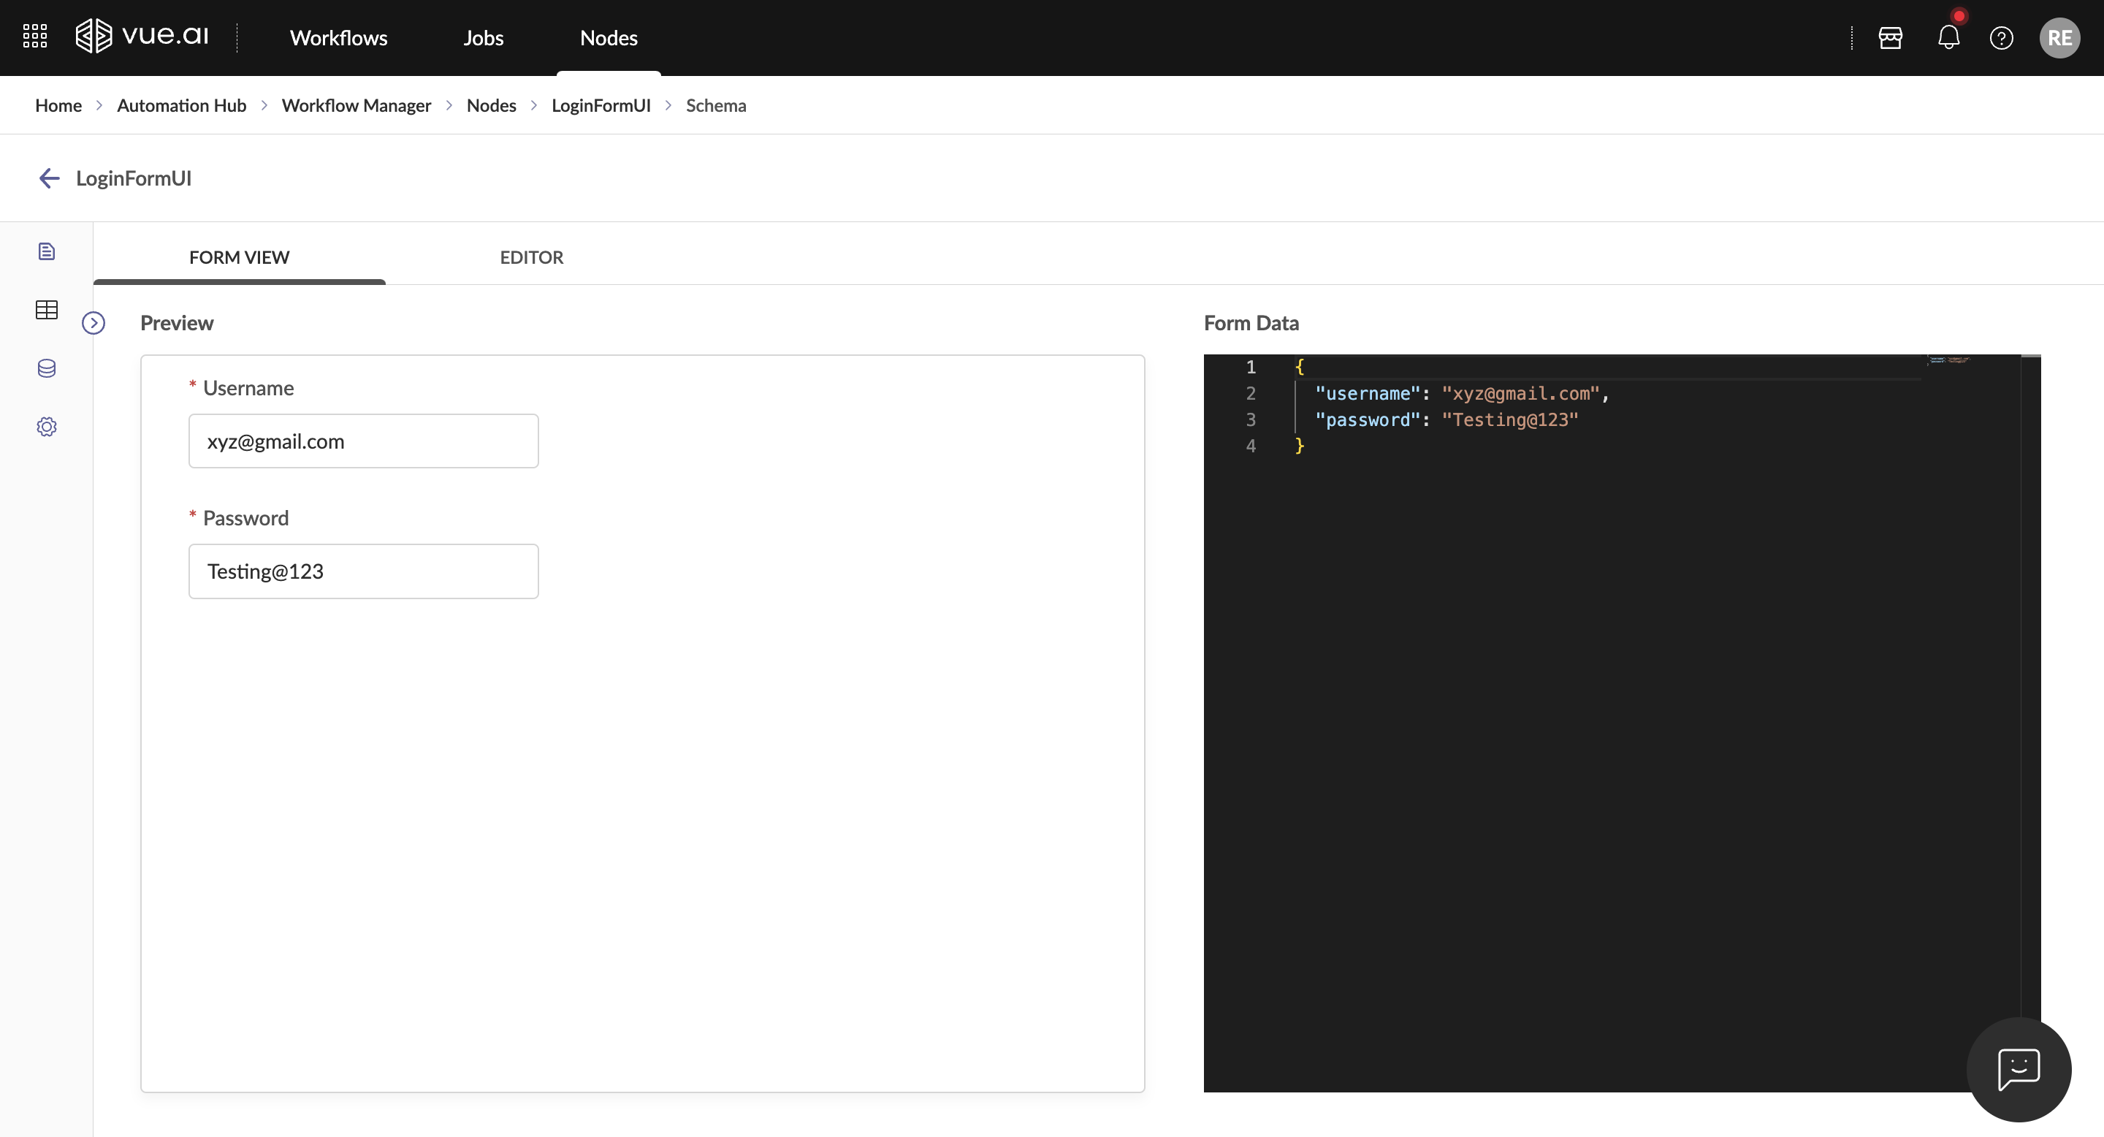
Task: Open Workflows in the top navigation
Action: [x=338, y=37]
